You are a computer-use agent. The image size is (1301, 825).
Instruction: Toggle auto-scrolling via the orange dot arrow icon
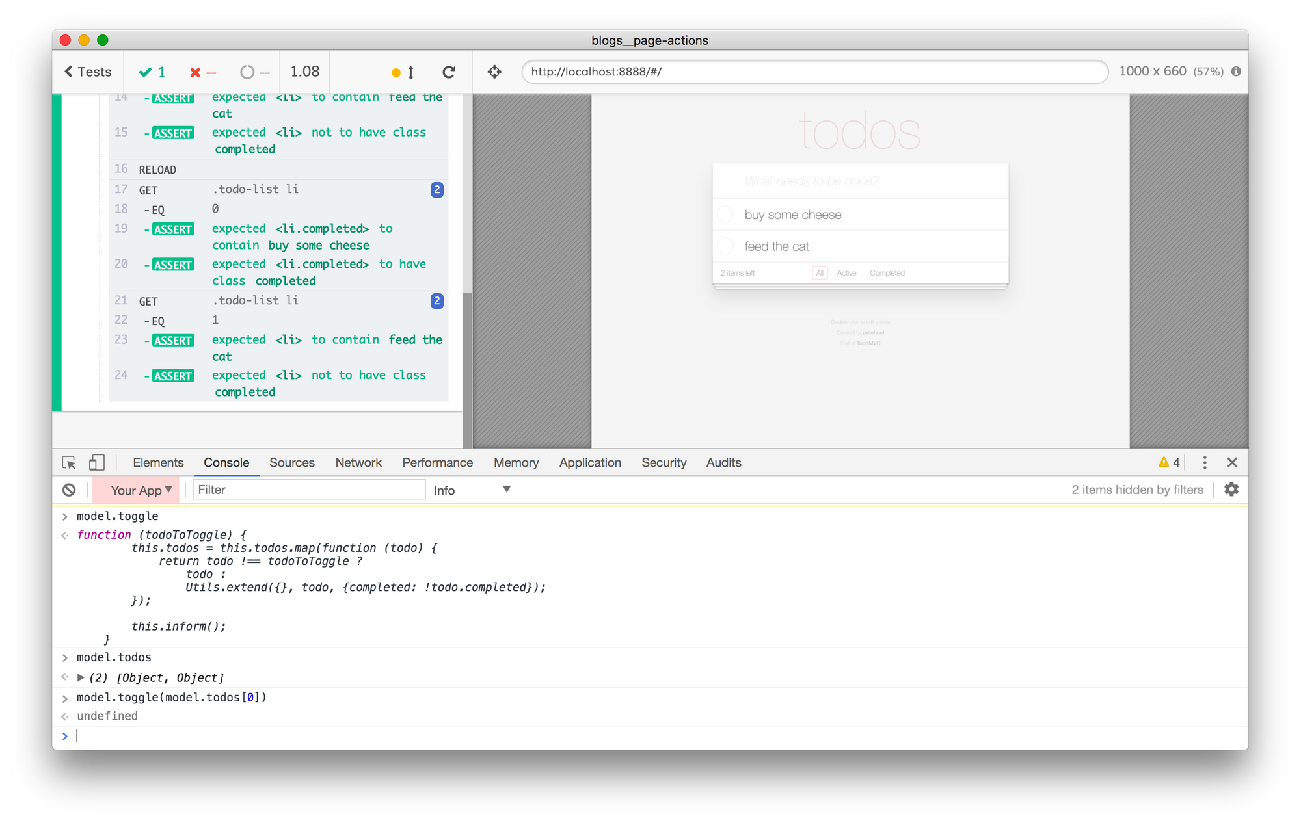pos(403,72)
